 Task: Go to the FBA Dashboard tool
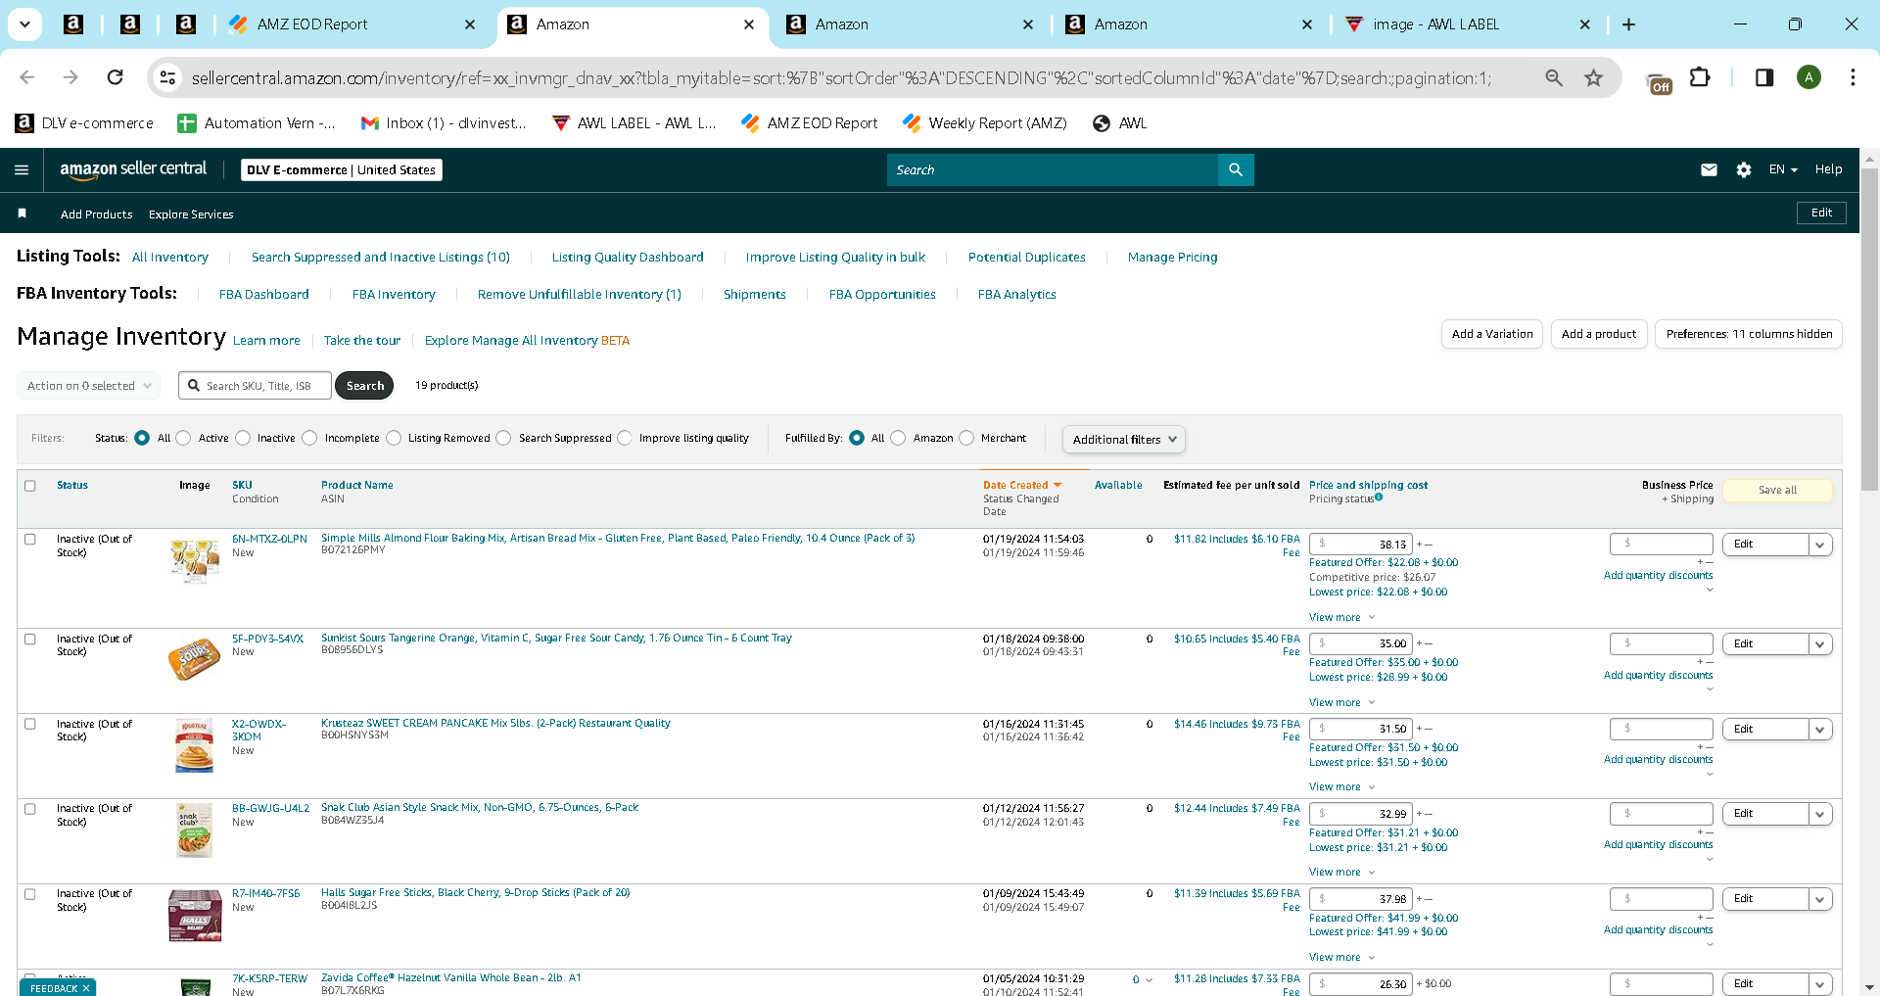click(x=264, y=295)
